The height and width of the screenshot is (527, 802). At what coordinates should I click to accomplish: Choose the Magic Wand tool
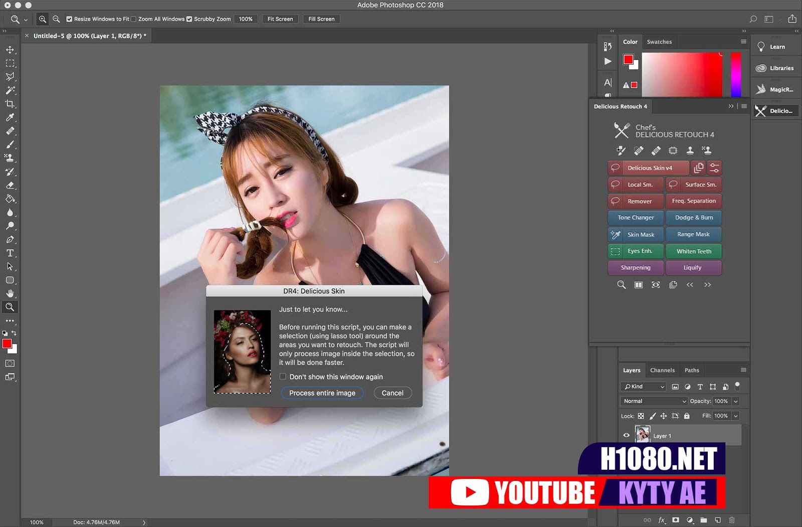point(10,90)
